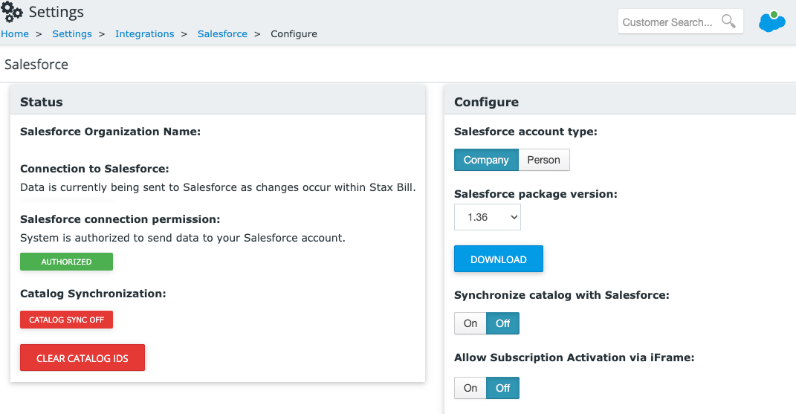Click the magnifying glass search icon
796x414 pixels.
pyautogui.click(x=728, y=22)
